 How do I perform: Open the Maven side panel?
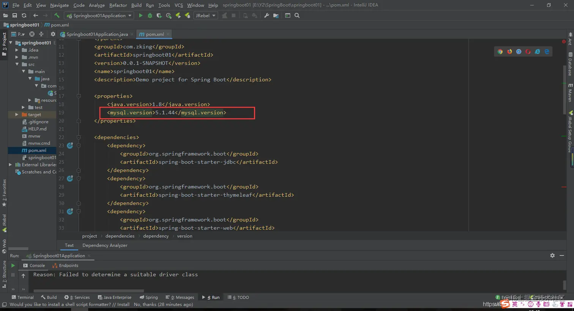coord(570,93)
